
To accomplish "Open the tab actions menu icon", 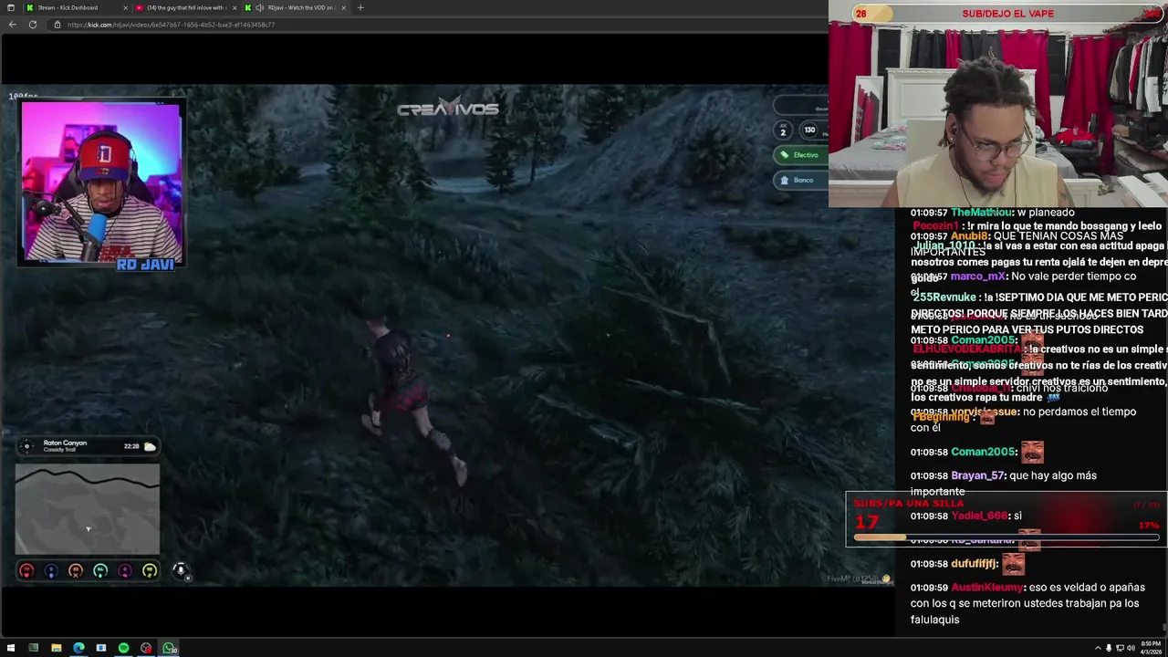I will pyautogui.click(x=11, y=7).
